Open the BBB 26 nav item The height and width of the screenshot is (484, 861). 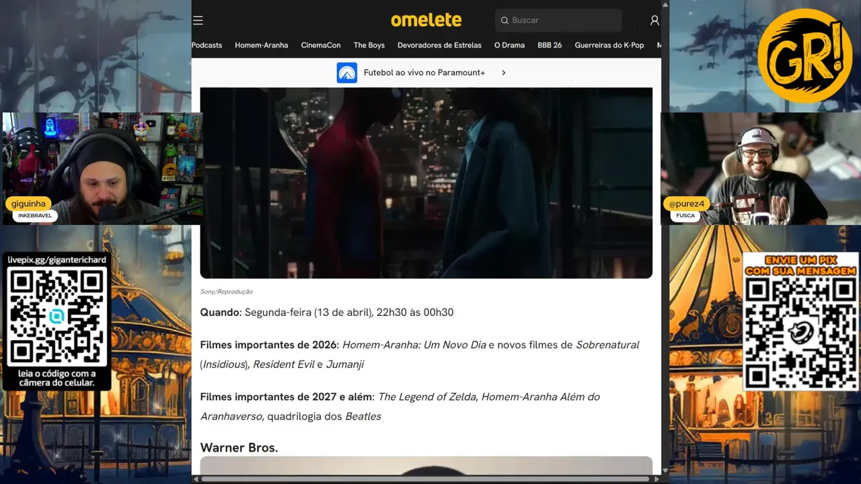point(550,45)
